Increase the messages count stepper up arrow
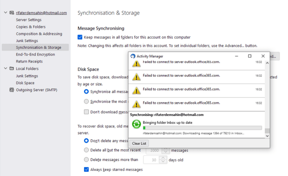The width and height of the screenshot is (288, 176). point(166,148)
